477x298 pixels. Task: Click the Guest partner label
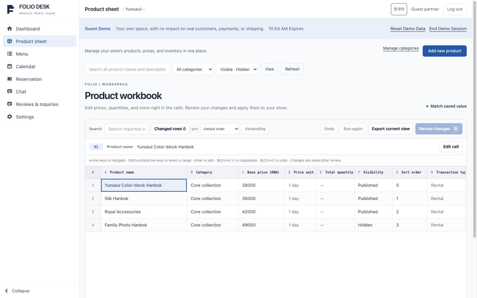click(x=425, y=9)
